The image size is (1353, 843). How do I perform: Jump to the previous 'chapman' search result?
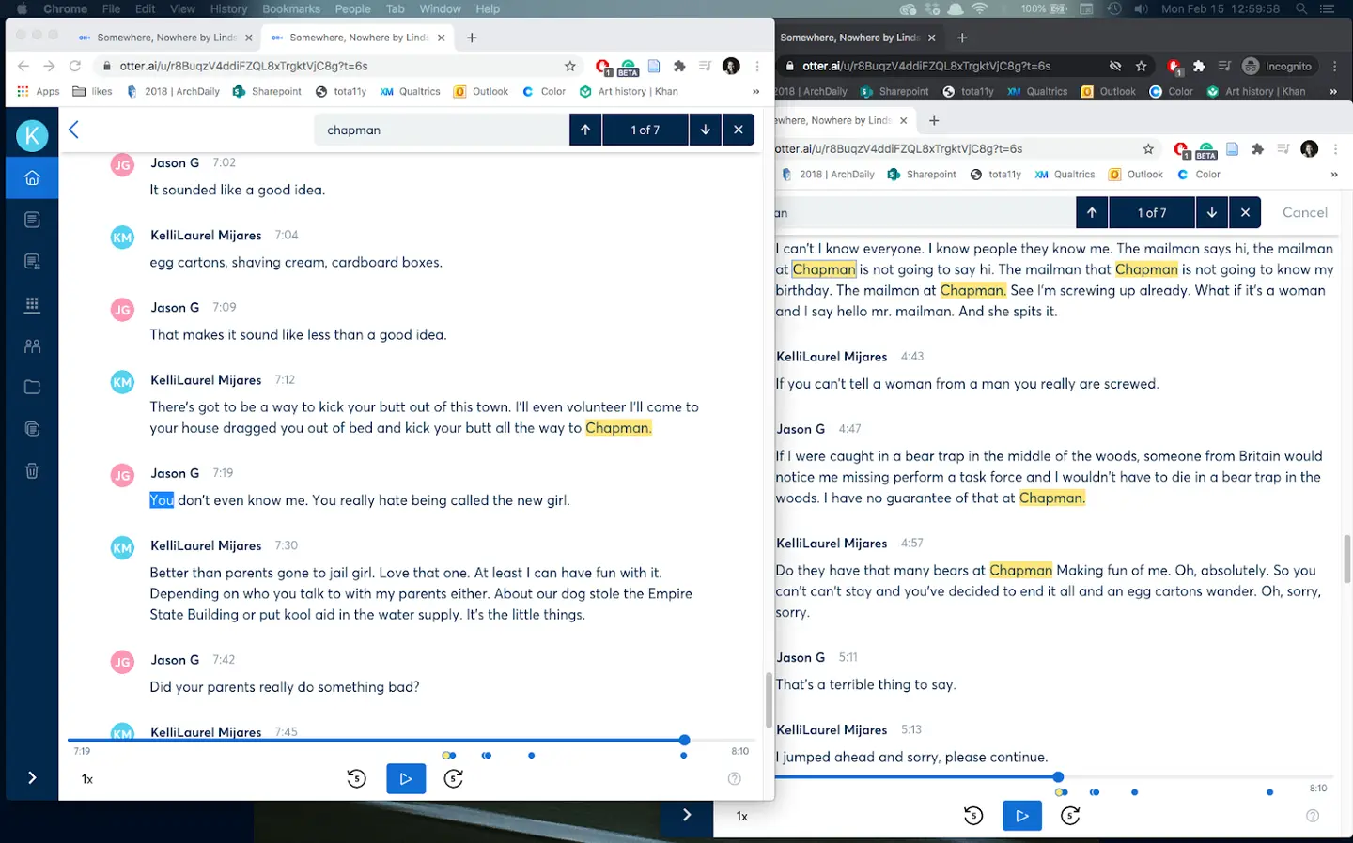point(583,130)
